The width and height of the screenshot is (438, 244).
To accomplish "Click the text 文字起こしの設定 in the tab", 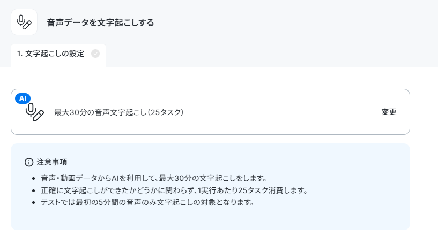I will pyautogui.click(x=55, y=54).
